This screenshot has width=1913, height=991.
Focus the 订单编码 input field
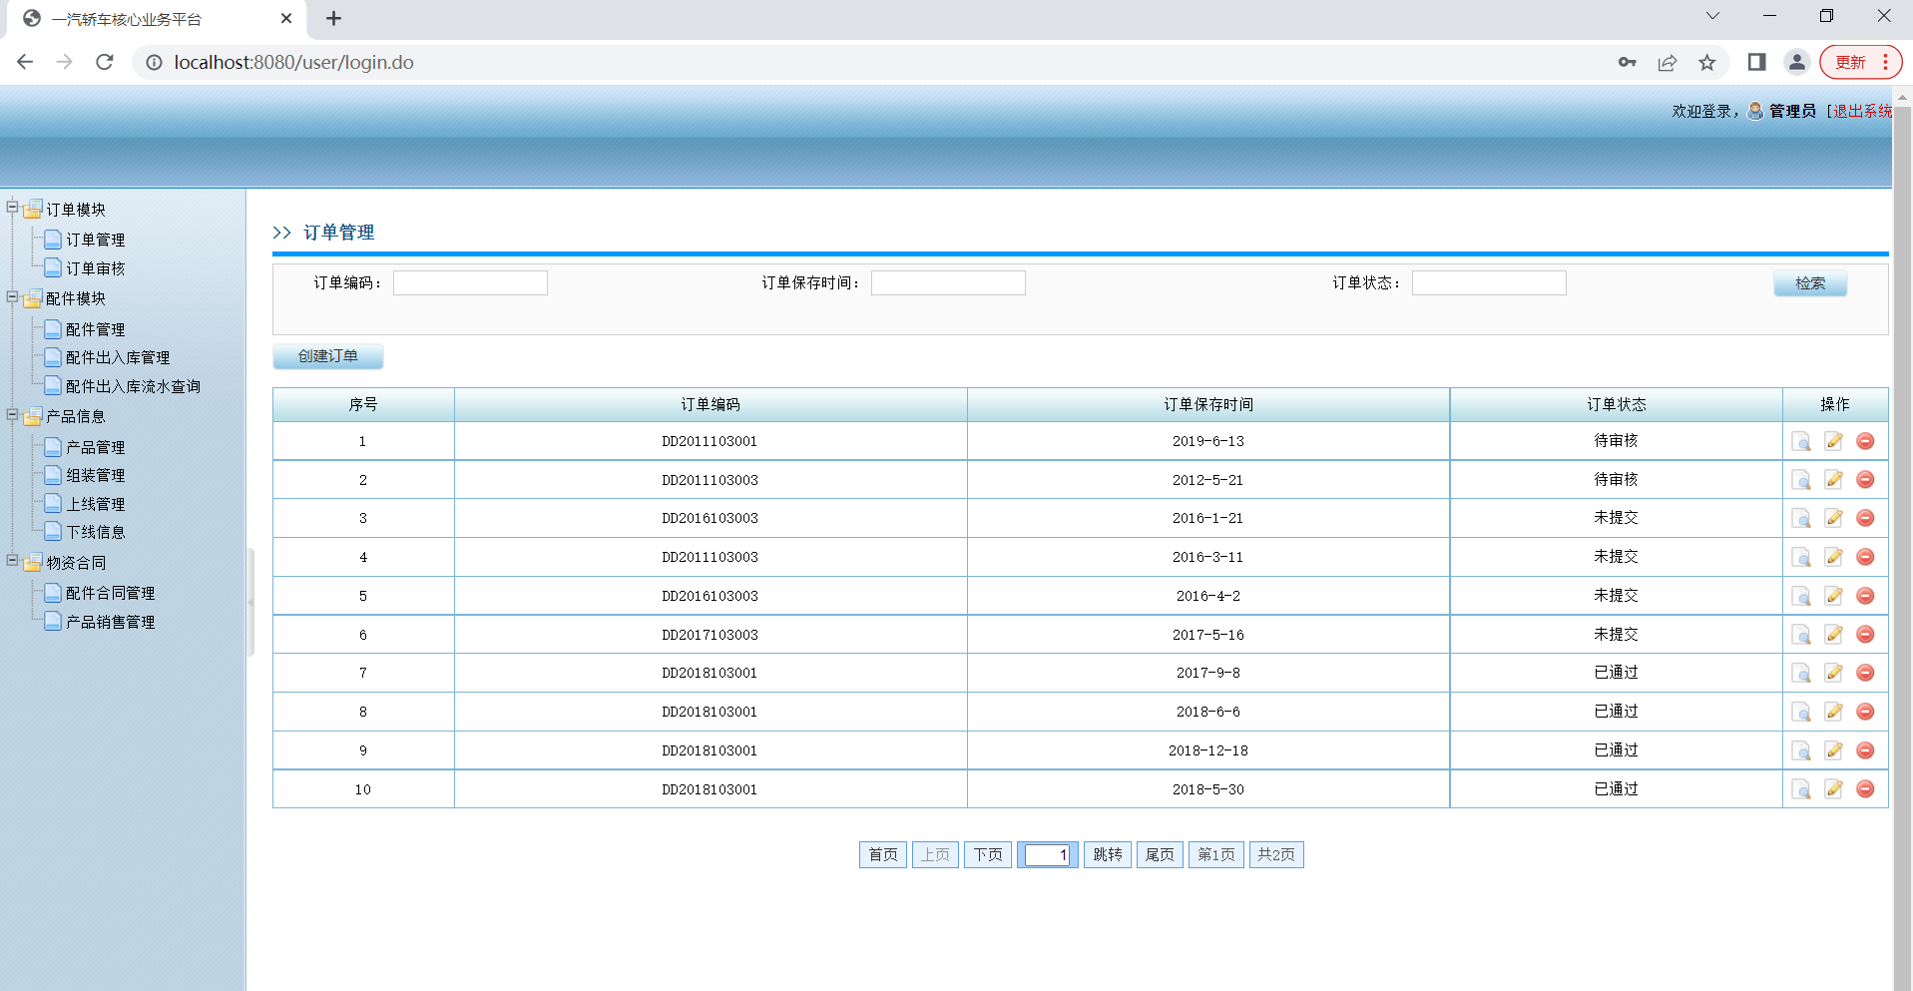[470, 283]
